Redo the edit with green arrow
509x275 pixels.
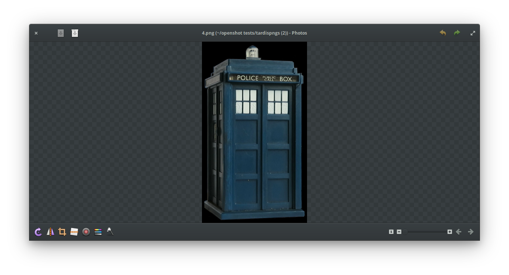[x=457, y=33]
